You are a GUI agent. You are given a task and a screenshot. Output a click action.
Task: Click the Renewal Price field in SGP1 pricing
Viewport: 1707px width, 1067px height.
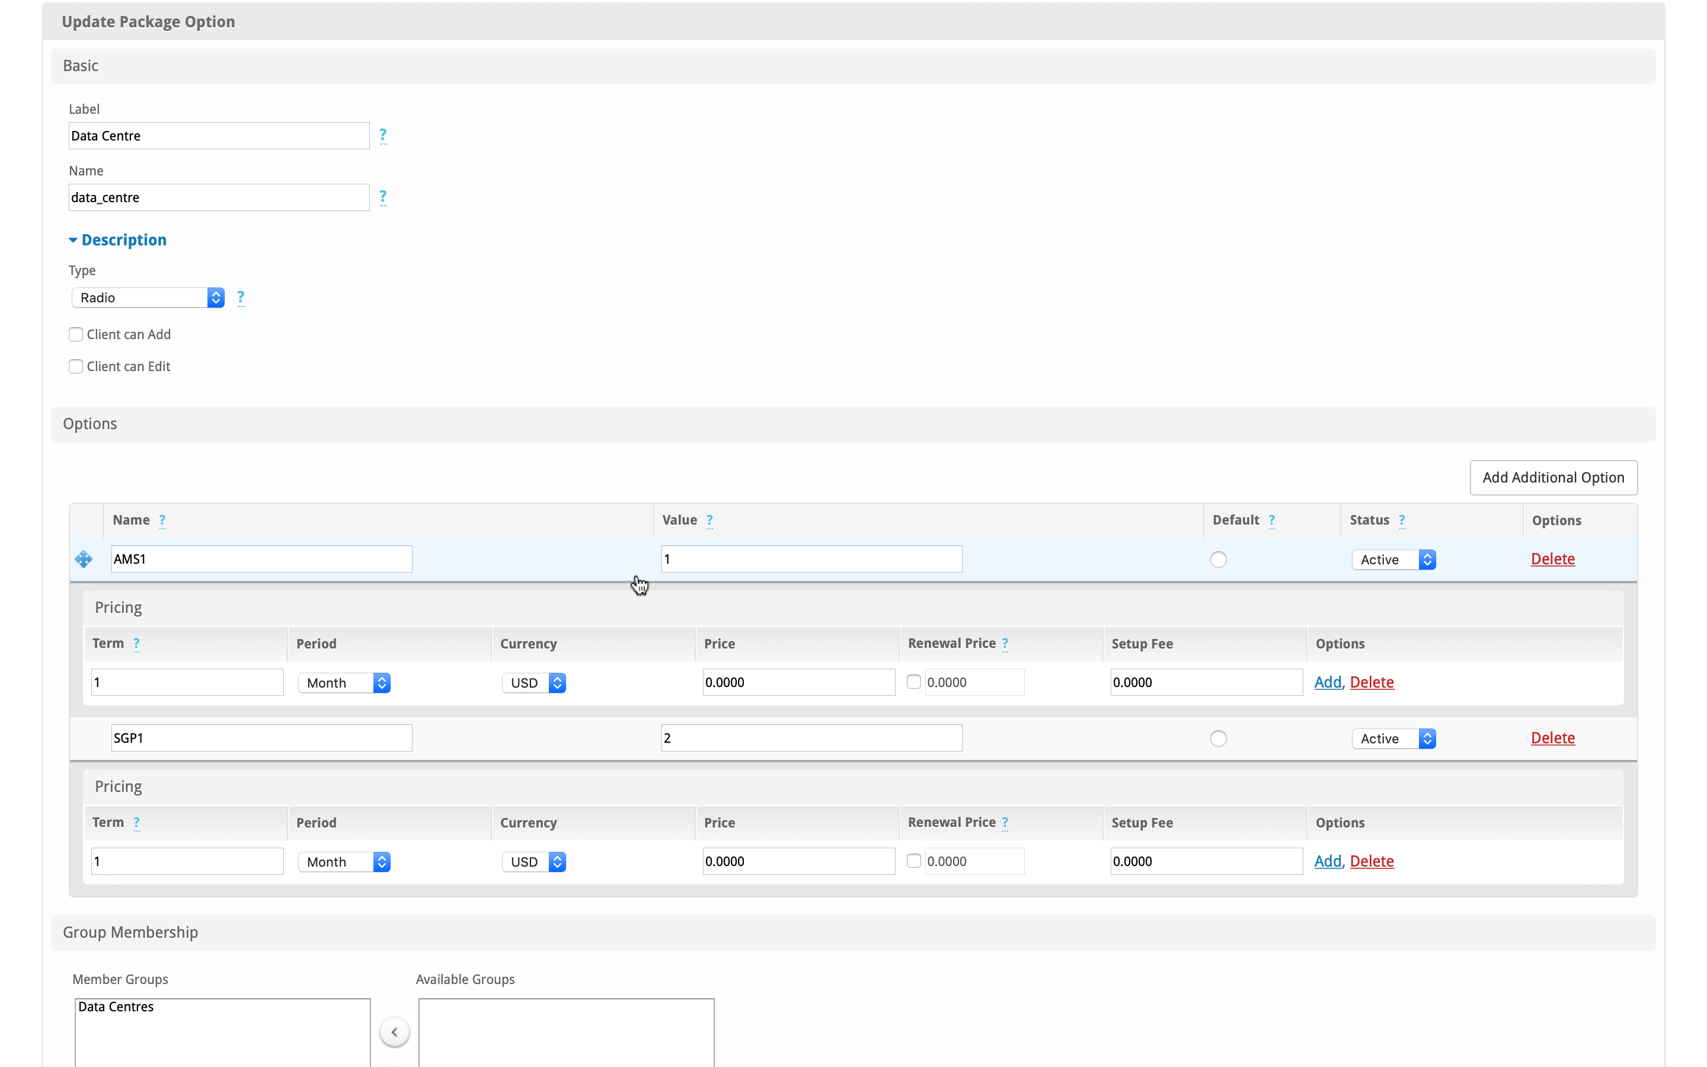(975, 862)
